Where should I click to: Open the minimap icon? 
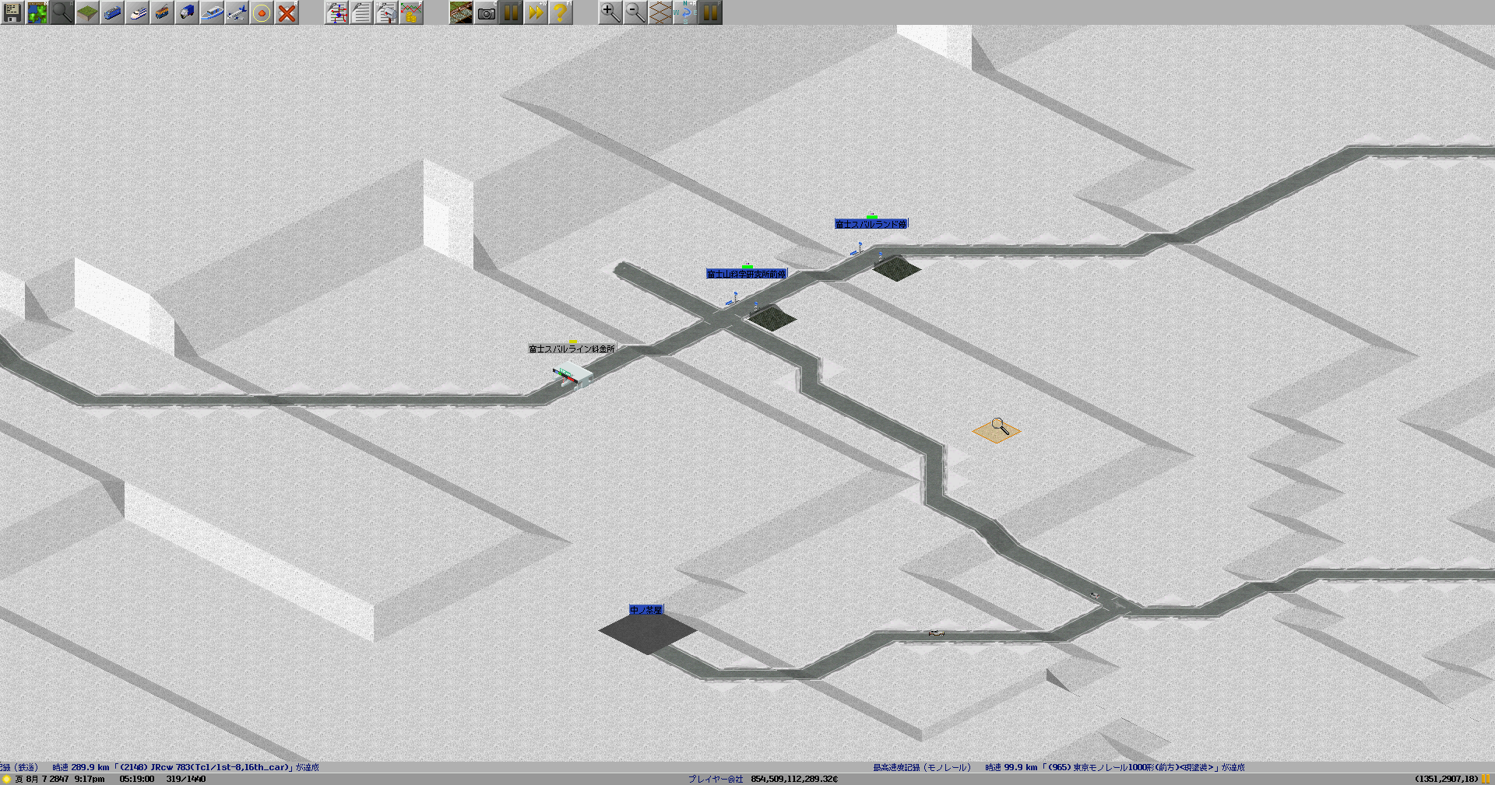pyautogui.click(x=37, y=12)
